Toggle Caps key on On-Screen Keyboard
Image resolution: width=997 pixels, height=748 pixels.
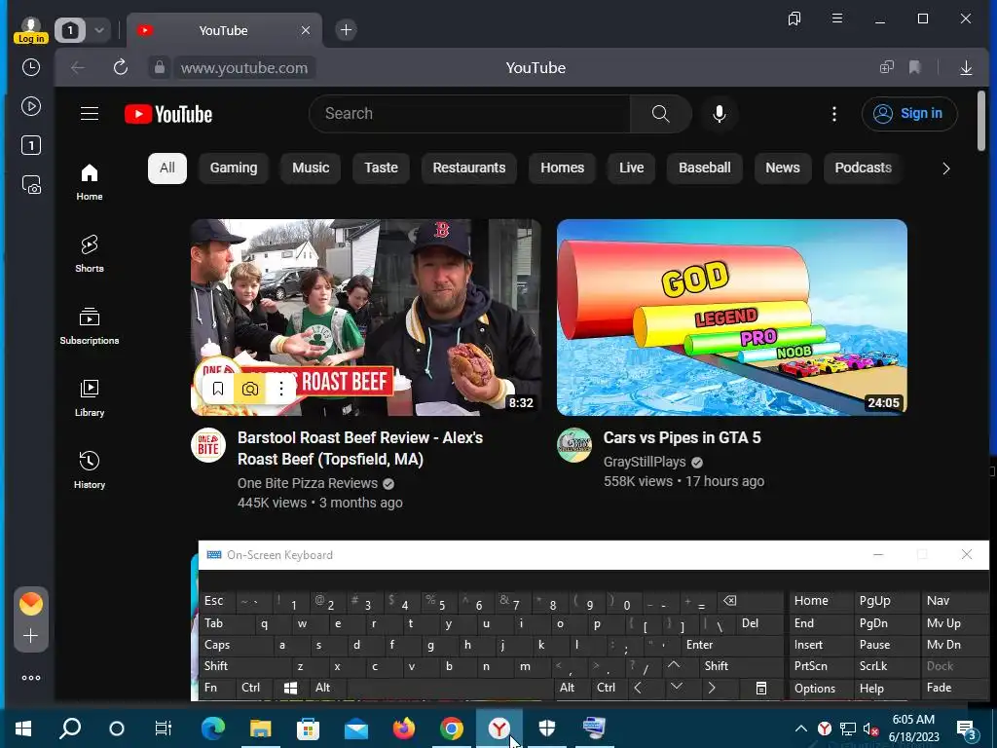pyautogui.click(x=237, y=645)
